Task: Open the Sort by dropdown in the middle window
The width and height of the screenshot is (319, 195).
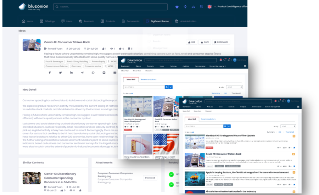Action: pos(234,87)
